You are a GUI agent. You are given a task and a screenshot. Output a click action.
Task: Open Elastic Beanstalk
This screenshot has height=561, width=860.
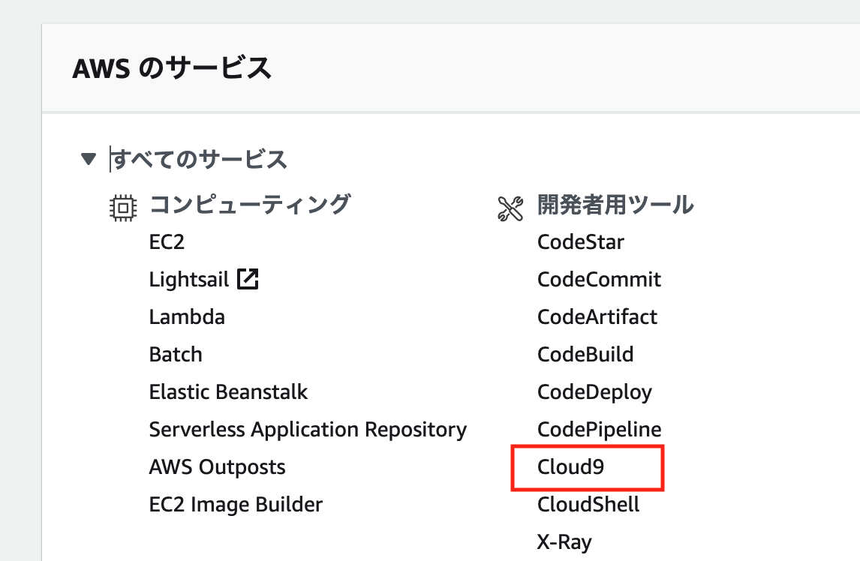(x=228, y=391)
